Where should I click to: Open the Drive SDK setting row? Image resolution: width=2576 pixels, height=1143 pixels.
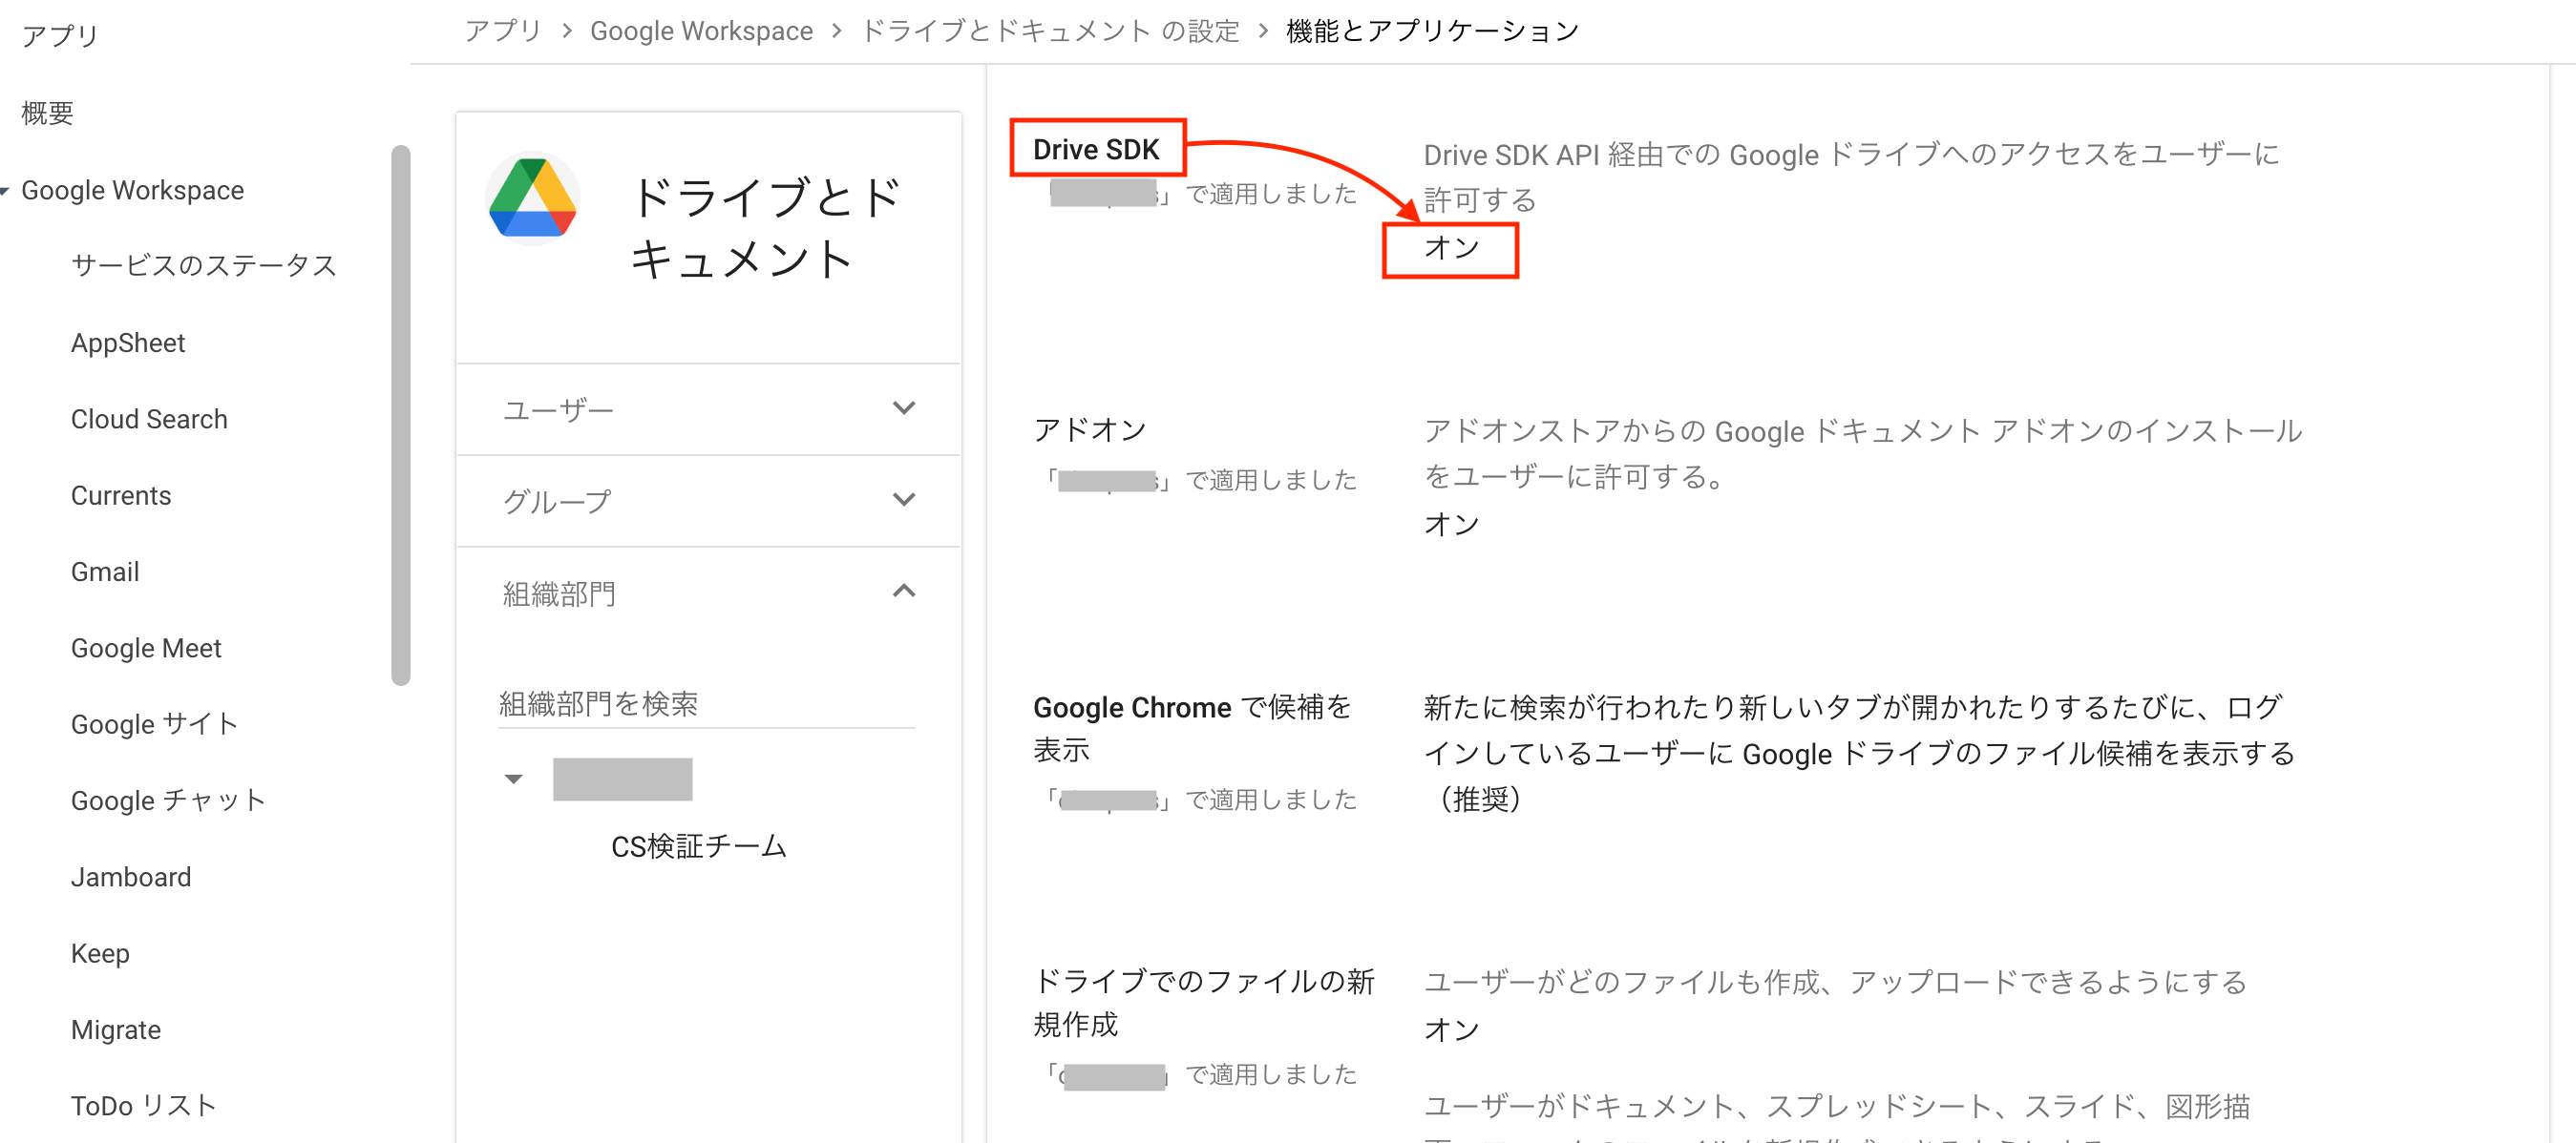1097,148
